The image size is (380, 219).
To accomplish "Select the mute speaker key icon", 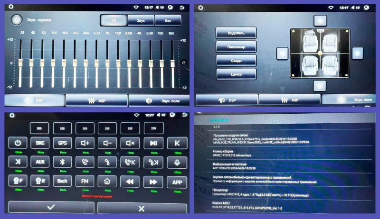I will click(131, 143).
